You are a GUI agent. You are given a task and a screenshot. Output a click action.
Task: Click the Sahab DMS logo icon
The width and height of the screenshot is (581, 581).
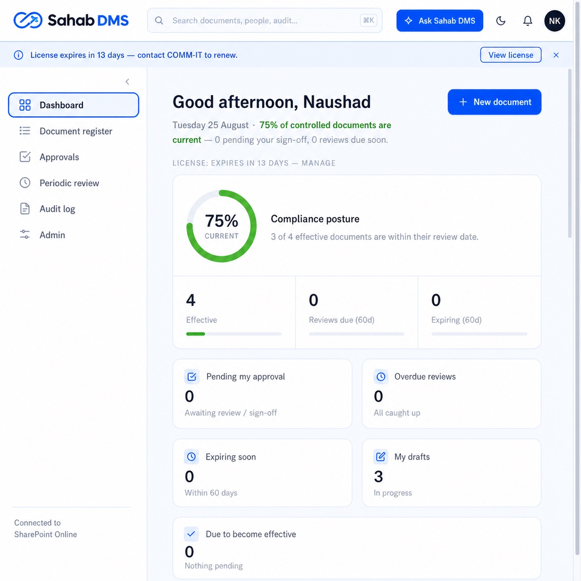(x=28, y=20)
